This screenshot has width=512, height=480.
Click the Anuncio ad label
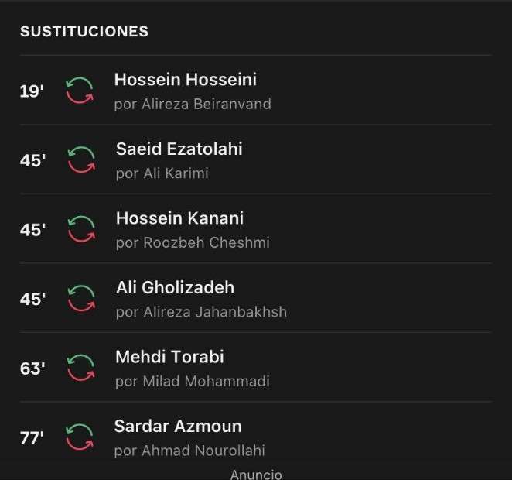click(256, 474)
